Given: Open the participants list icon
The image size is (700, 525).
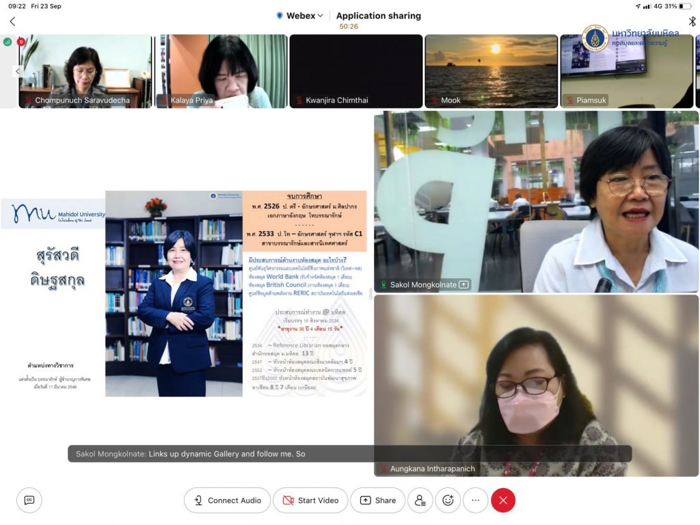Looking at the screenshot, I should tap(420, 500).
